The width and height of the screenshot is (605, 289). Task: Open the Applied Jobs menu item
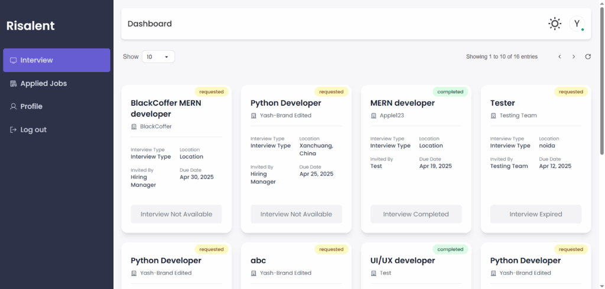(43, 84)
